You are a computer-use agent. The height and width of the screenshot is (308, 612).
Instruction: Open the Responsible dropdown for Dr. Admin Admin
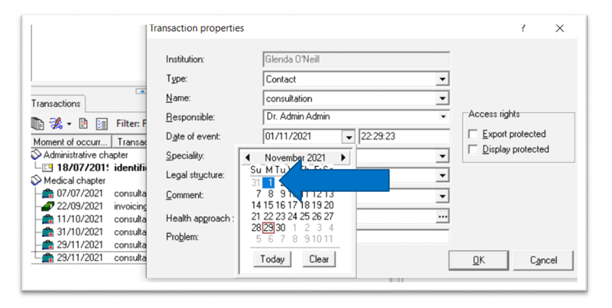click(x=443, y=117)
